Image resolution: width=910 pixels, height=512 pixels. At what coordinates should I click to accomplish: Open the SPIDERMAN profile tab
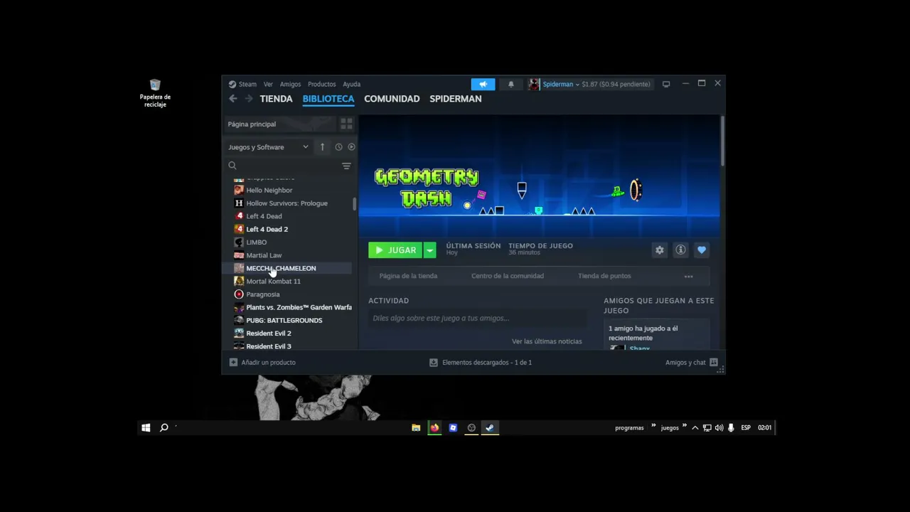click(x=456, y=99)
